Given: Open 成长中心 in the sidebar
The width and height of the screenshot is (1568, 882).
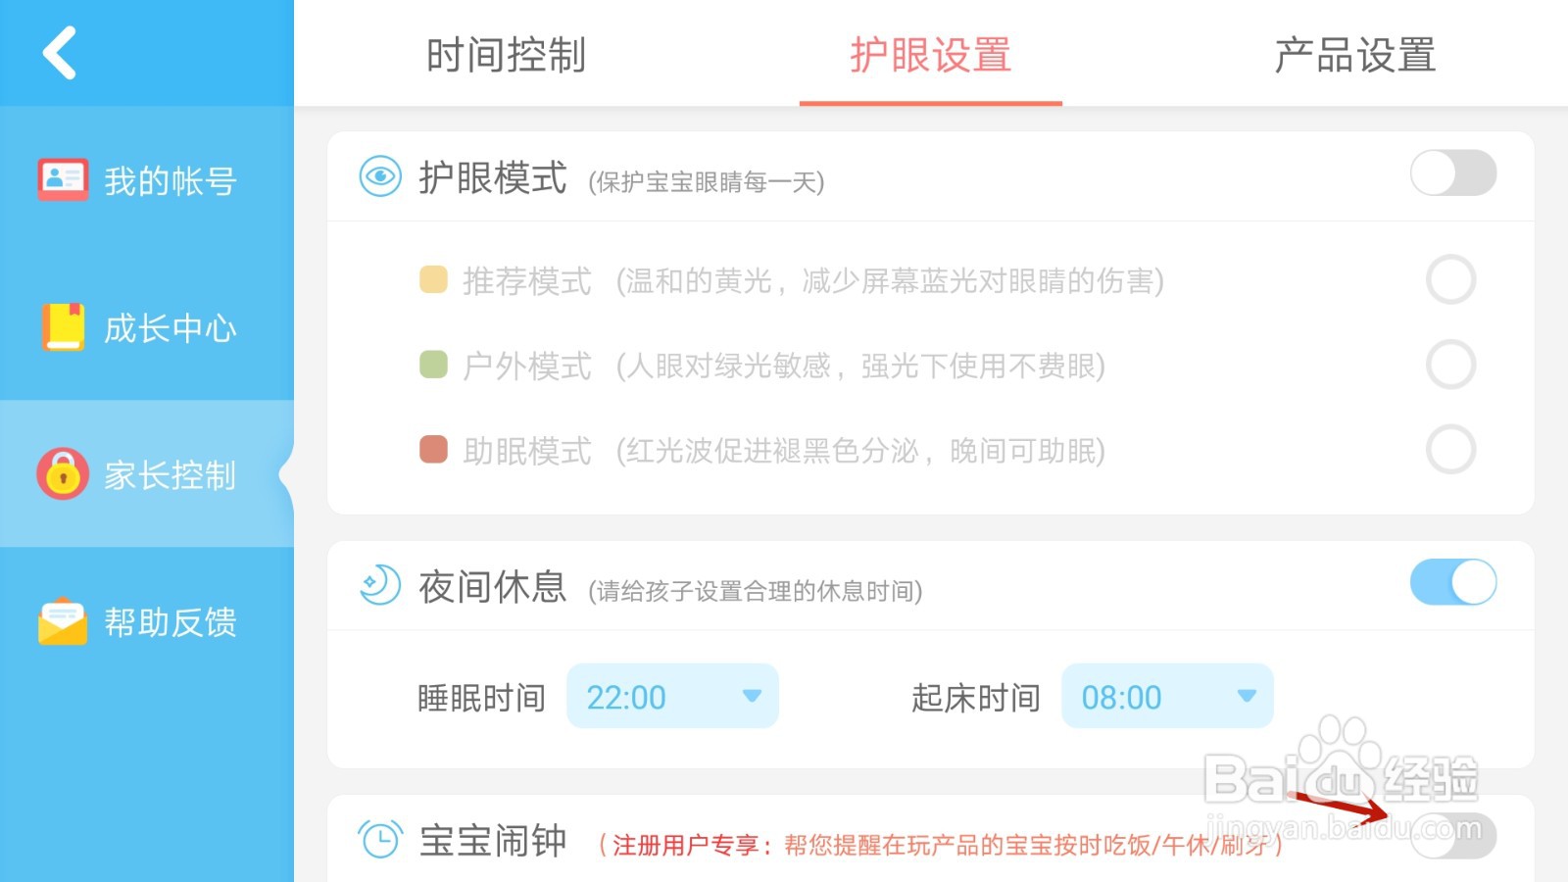Looking at the screenshot, I should 147,326.
